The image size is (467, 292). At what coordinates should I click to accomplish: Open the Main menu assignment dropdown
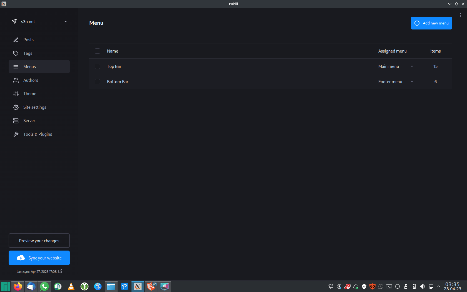tap(412, 66)
